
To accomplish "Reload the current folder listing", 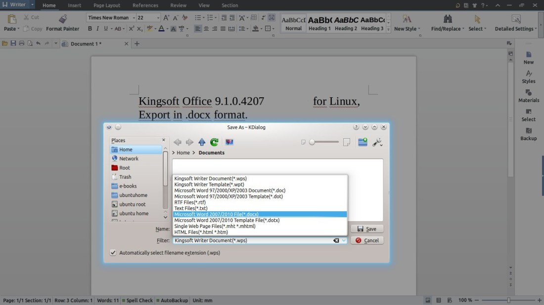I will [214, 142].
